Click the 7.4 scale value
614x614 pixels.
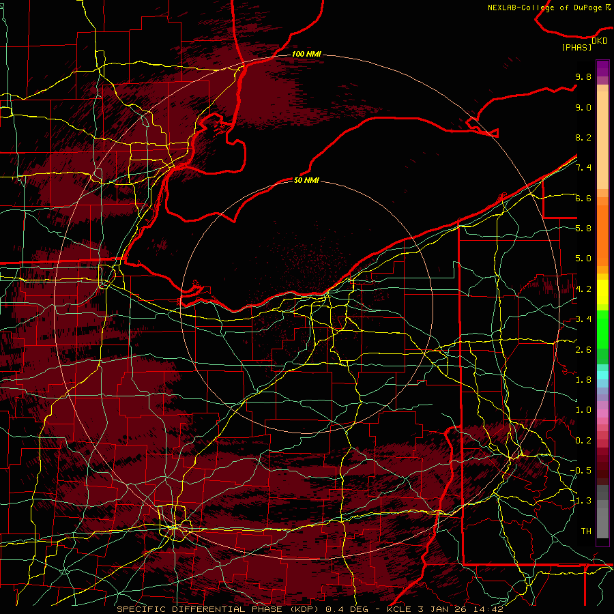coord(583,168)
